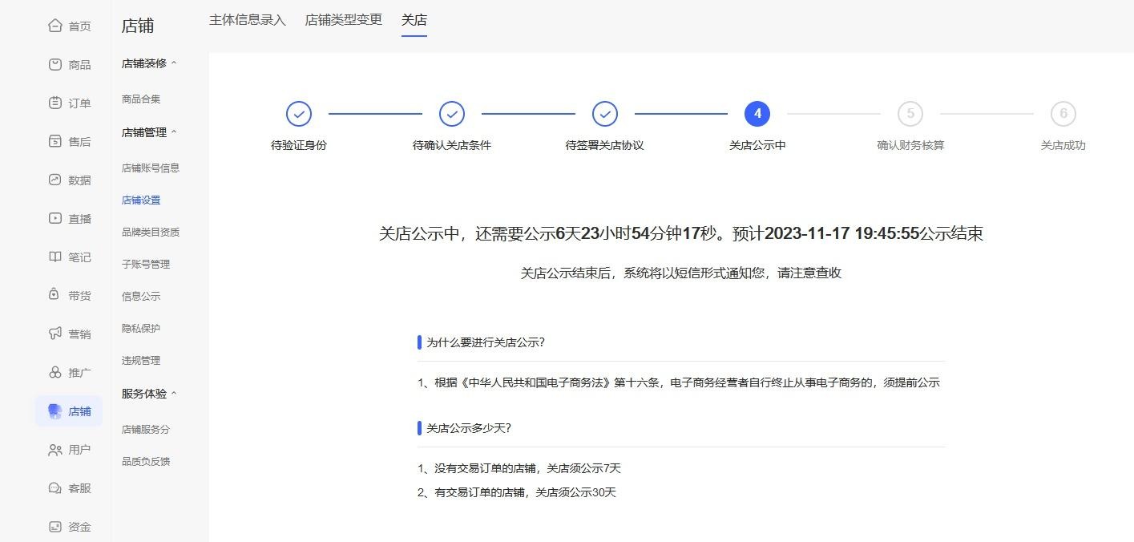
Task: Open the 数据 chart icon
Action: 54,180
